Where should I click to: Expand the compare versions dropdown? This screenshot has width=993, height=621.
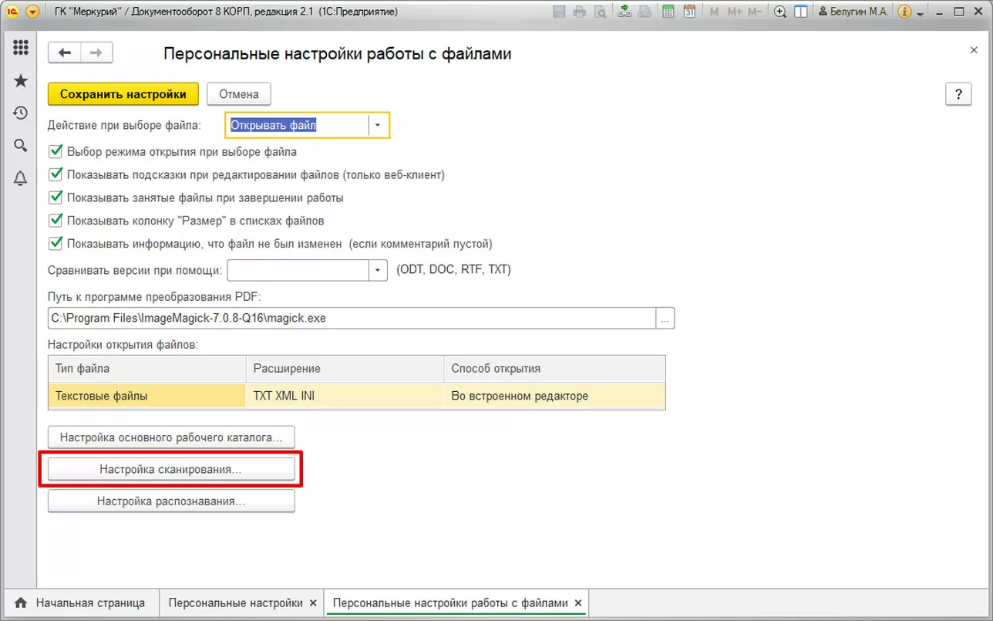[x=378, y=270]
